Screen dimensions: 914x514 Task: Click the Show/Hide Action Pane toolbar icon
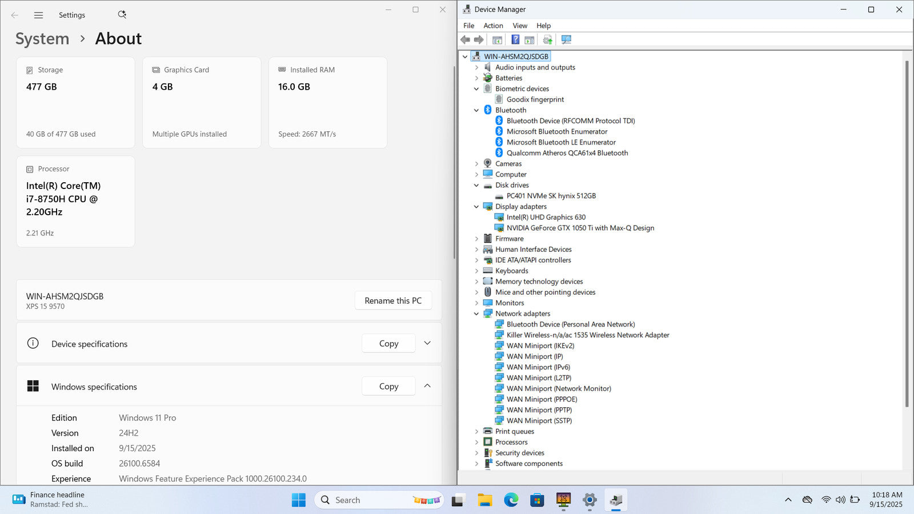pyautogui.click(x=530, y=39)
